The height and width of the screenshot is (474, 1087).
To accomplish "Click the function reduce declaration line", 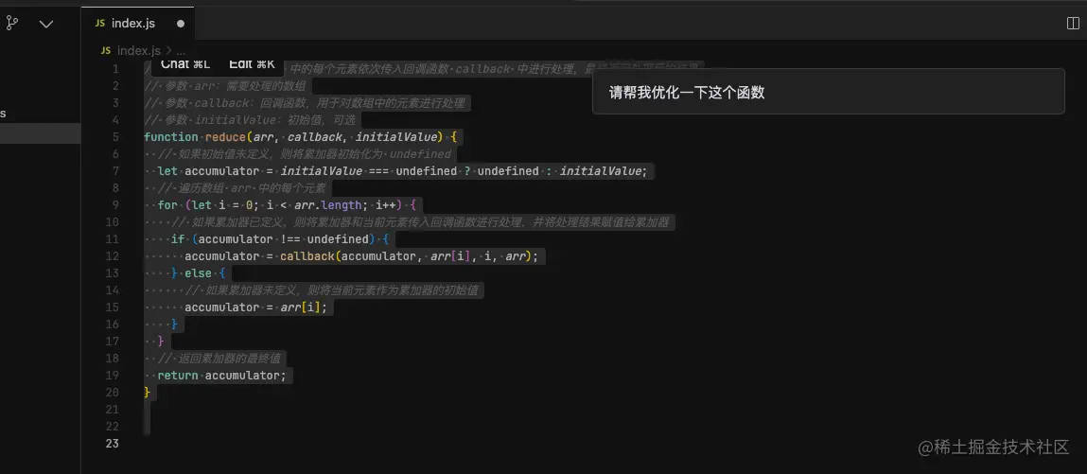I will [300, 136].
